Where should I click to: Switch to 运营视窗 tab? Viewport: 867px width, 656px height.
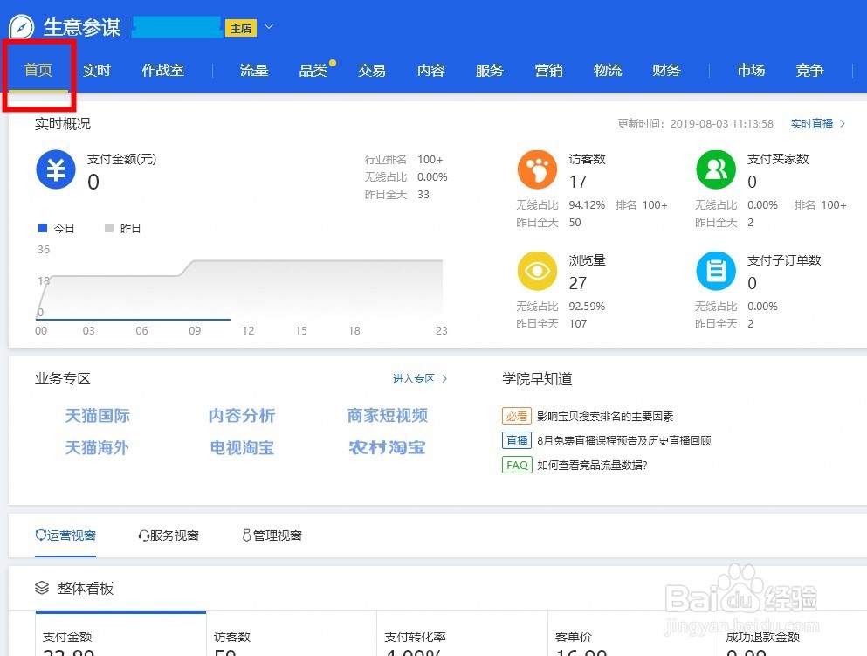coord(65,535)
